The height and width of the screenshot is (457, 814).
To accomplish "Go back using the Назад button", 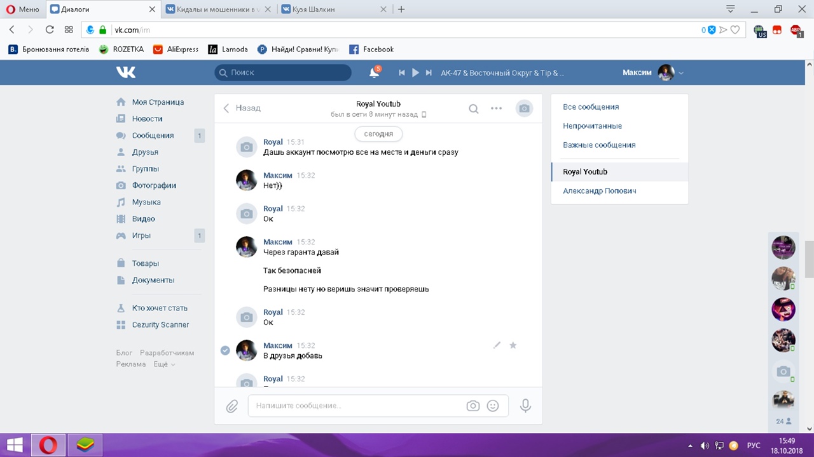I will point(242,108).
